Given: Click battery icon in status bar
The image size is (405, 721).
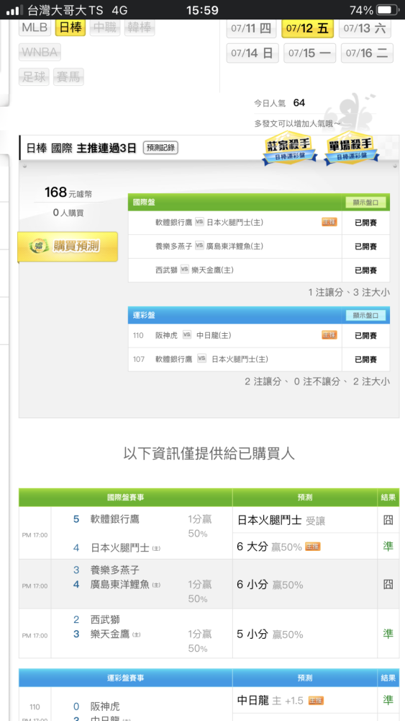Looking at the screenshot, I should pos(387,9).
